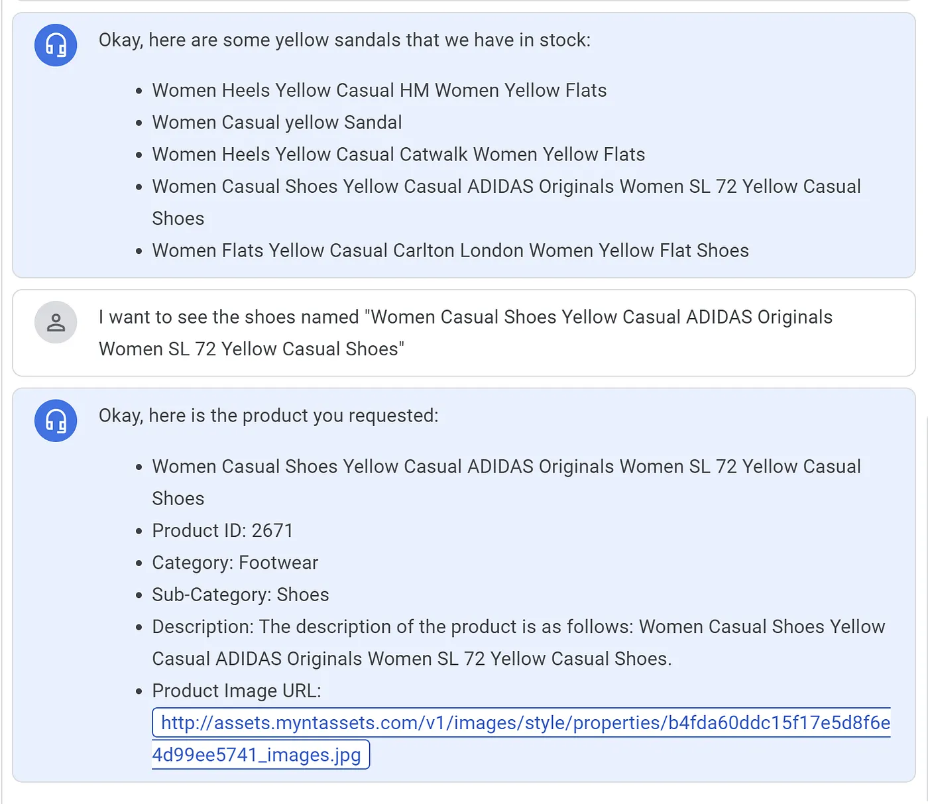The width and height of the screenshot is (928, 804).
Task: Click the bullet point beside Product ID entry
Action: 138,530
